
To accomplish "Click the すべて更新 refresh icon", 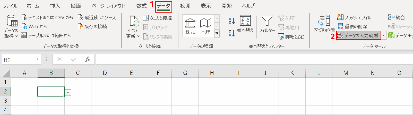I will tap(134, 21).
